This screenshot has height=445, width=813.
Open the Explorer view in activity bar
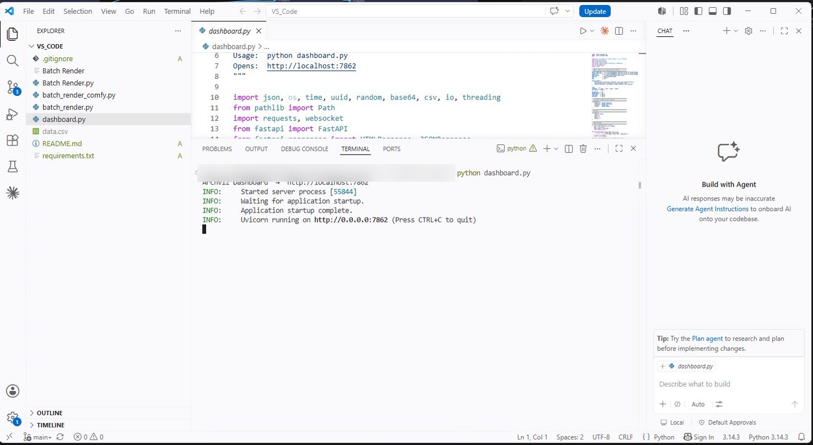click(12, 34)
